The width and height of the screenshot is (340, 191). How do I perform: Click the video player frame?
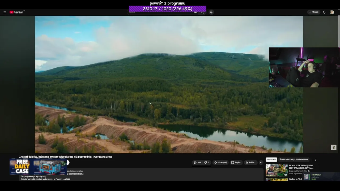(x=169, y=84)
